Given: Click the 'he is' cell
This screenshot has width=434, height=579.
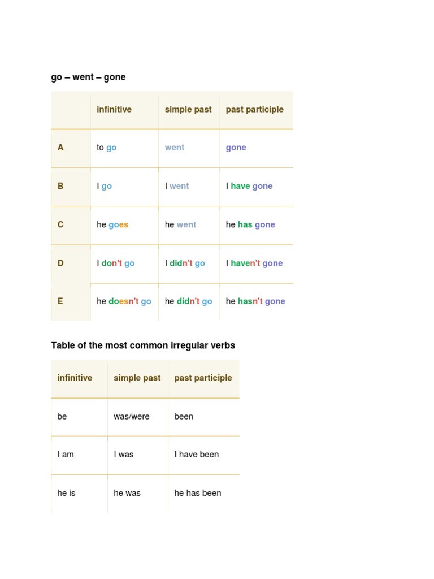Looking at the screenshot, I should coord(66,493).
